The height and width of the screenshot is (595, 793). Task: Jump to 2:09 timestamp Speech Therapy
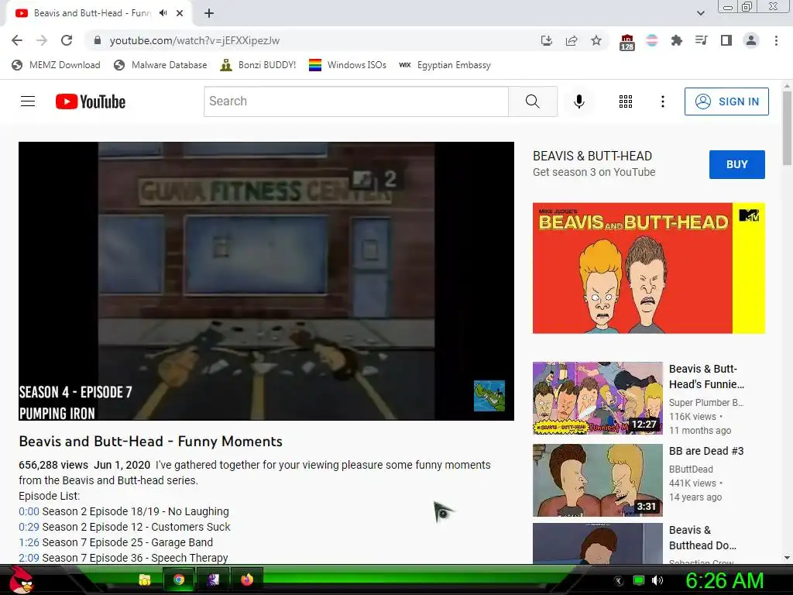click(29, 558)
